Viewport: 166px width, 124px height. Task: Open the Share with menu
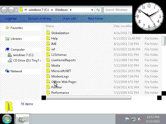(x=70, y=19)
